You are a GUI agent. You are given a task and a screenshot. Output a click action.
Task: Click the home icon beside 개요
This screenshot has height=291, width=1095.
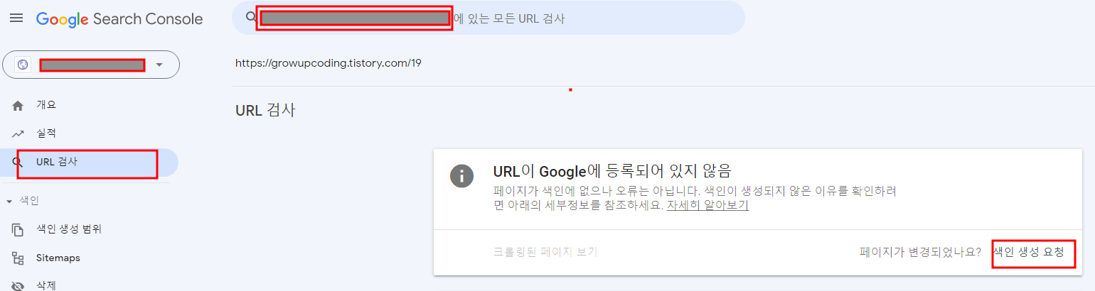18,105
